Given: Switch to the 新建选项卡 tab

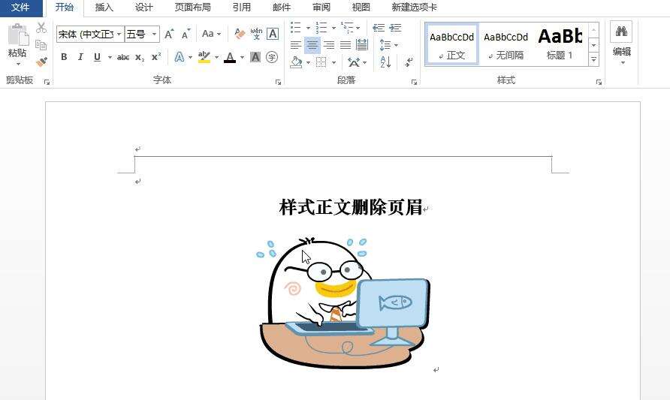Looking at the screenshot, I should point(414,8).
